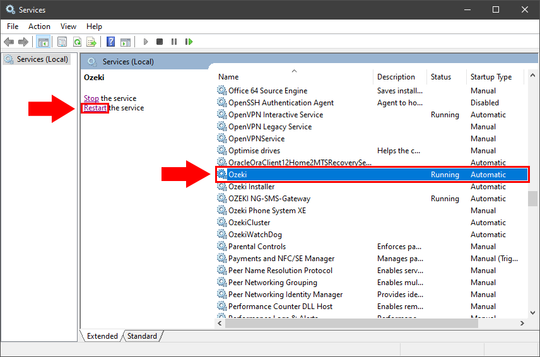Click gear icon of Ozeki Installer
This screenshot has width=540, height=357.
pos(222,187)
